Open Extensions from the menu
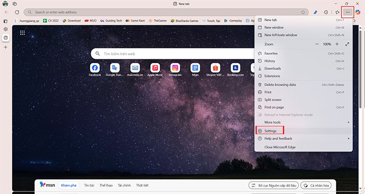Screen dimensions: 365x194 (x=303, y=76)
